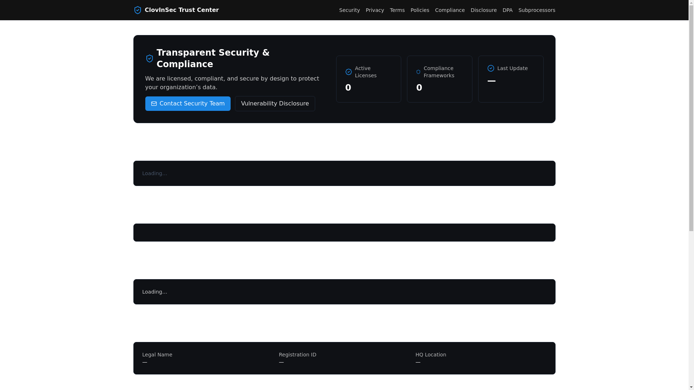Click the second Loading… placeholder text
The height and width of the screenshot is (390, 694).
[x=155, y=292]
